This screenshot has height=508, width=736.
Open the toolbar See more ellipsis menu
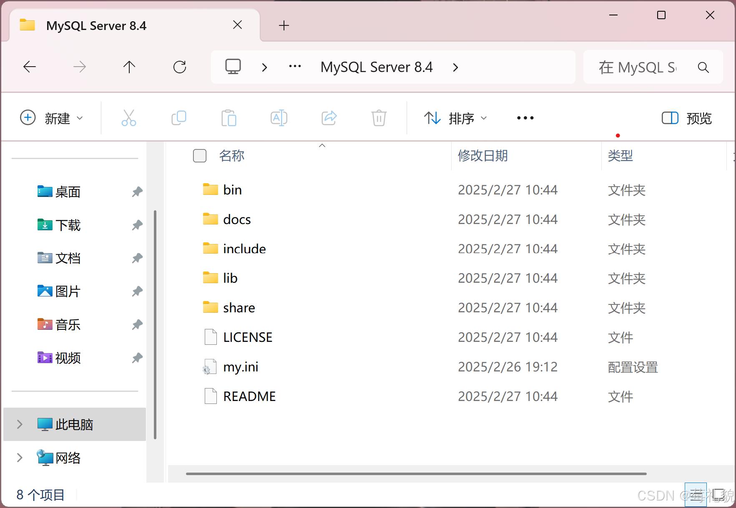coord(525,118)
